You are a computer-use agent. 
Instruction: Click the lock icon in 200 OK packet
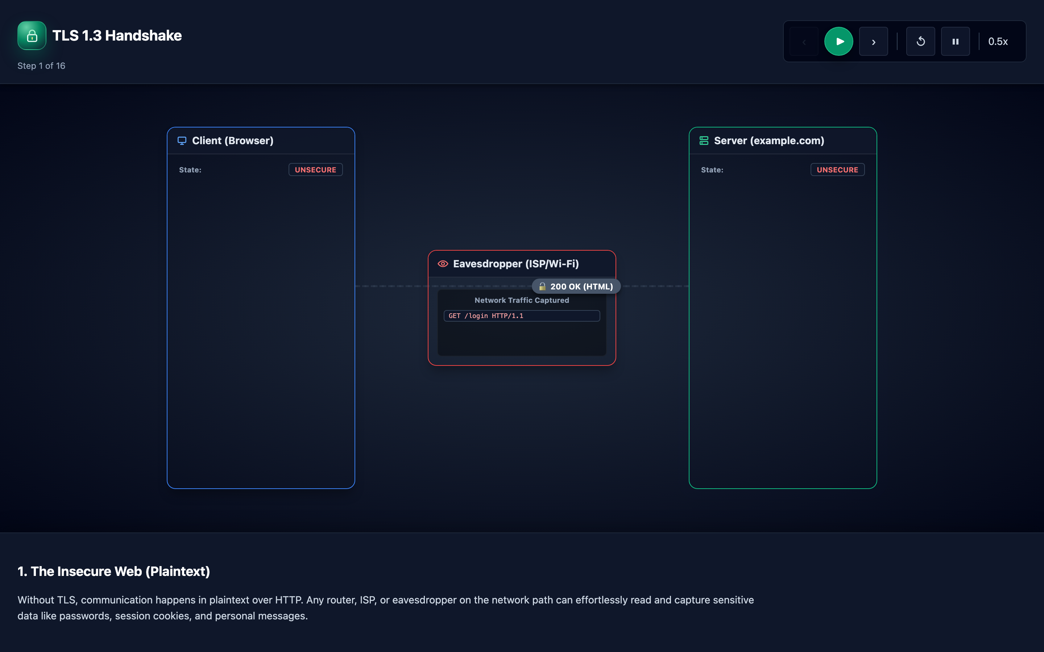click(x=542, y=286)
